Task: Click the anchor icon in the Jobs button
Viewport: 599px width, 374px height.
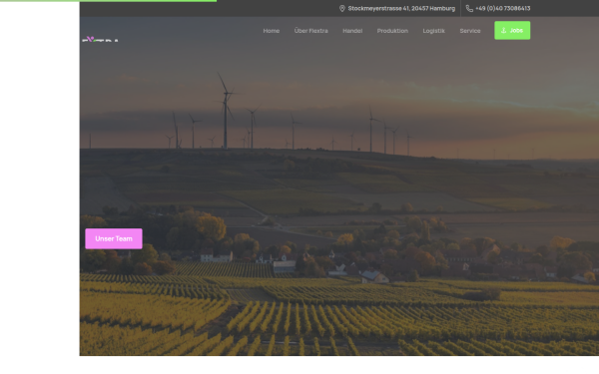Action: coord(503,31)
